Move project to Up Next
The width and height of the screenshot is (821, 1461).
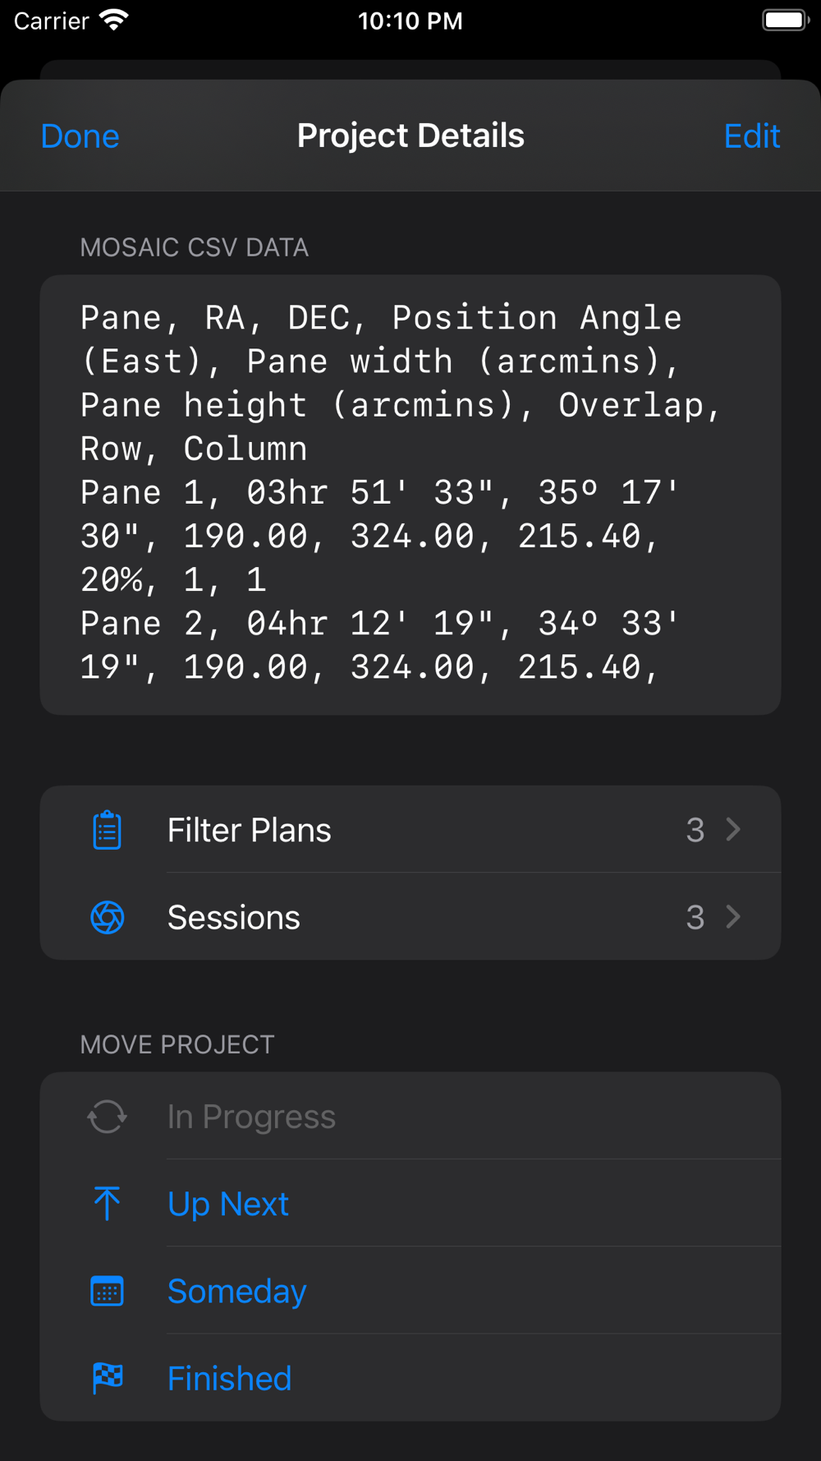[410, 1204]
